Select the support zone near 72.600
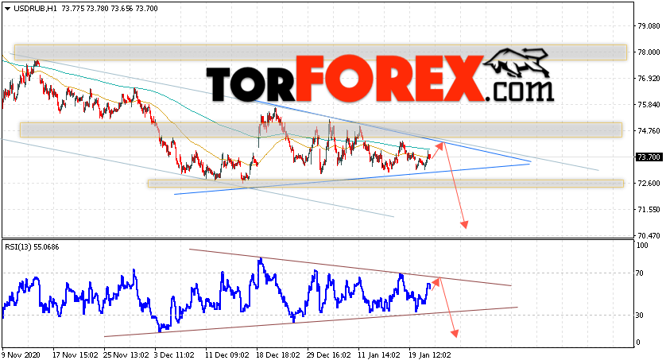666x364 pixels. click(385, 184)
